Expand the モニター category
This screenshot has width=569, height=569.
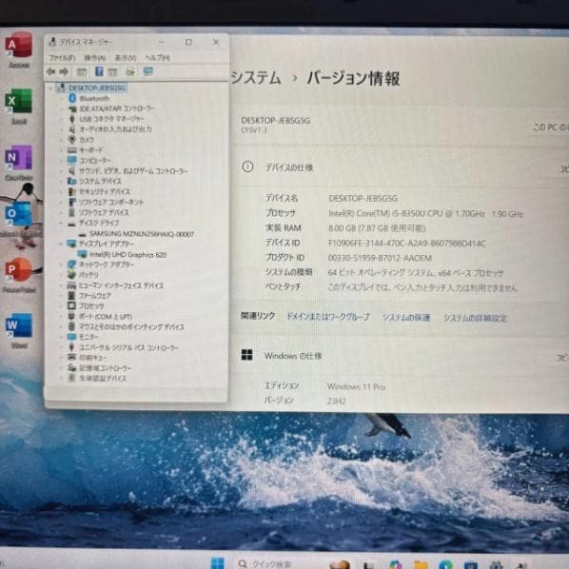pos(61,337)
